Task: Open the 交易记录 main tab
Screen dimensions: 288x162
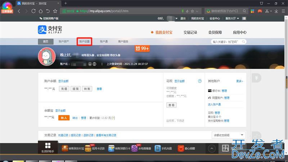Action: [190, 32]
